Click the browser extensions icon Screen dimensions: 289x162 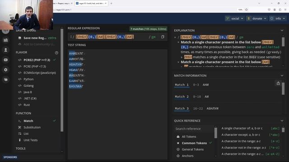(280, 9)
